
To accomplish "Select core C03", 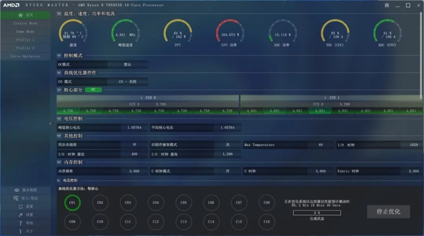I will click(x=128, y=203).
